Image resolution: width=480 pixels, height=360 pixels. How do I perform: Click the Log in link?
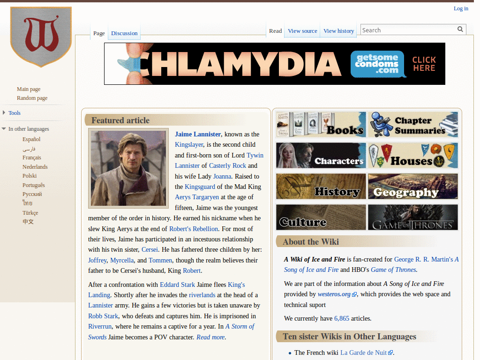pyautogui.click(x=461, y=8)
